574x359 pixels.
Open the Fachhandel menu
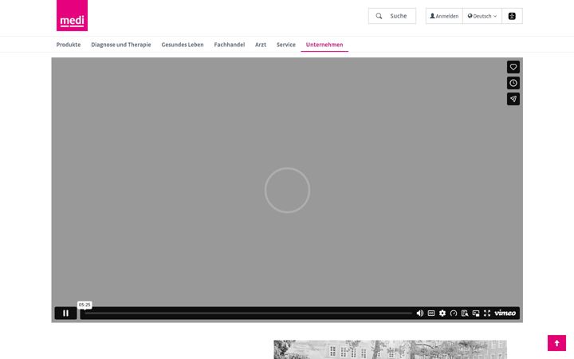229,45
